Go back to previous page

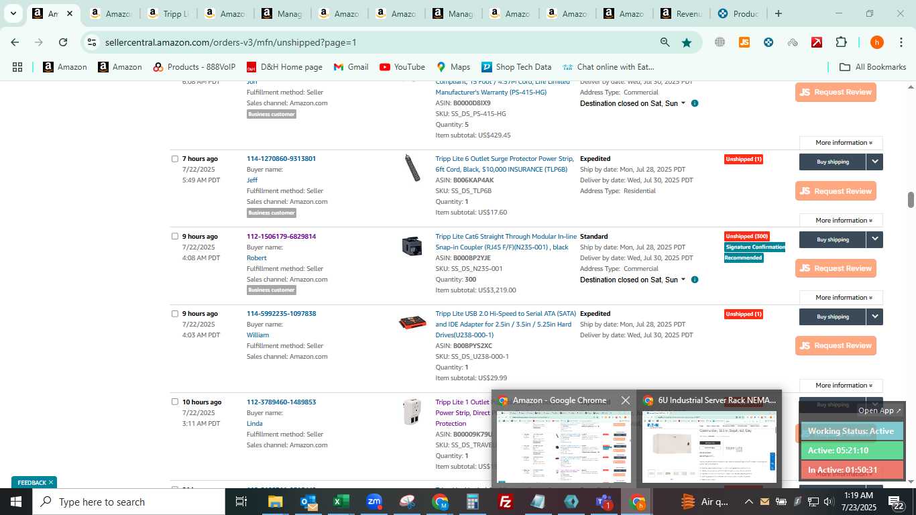pos(15,42)
